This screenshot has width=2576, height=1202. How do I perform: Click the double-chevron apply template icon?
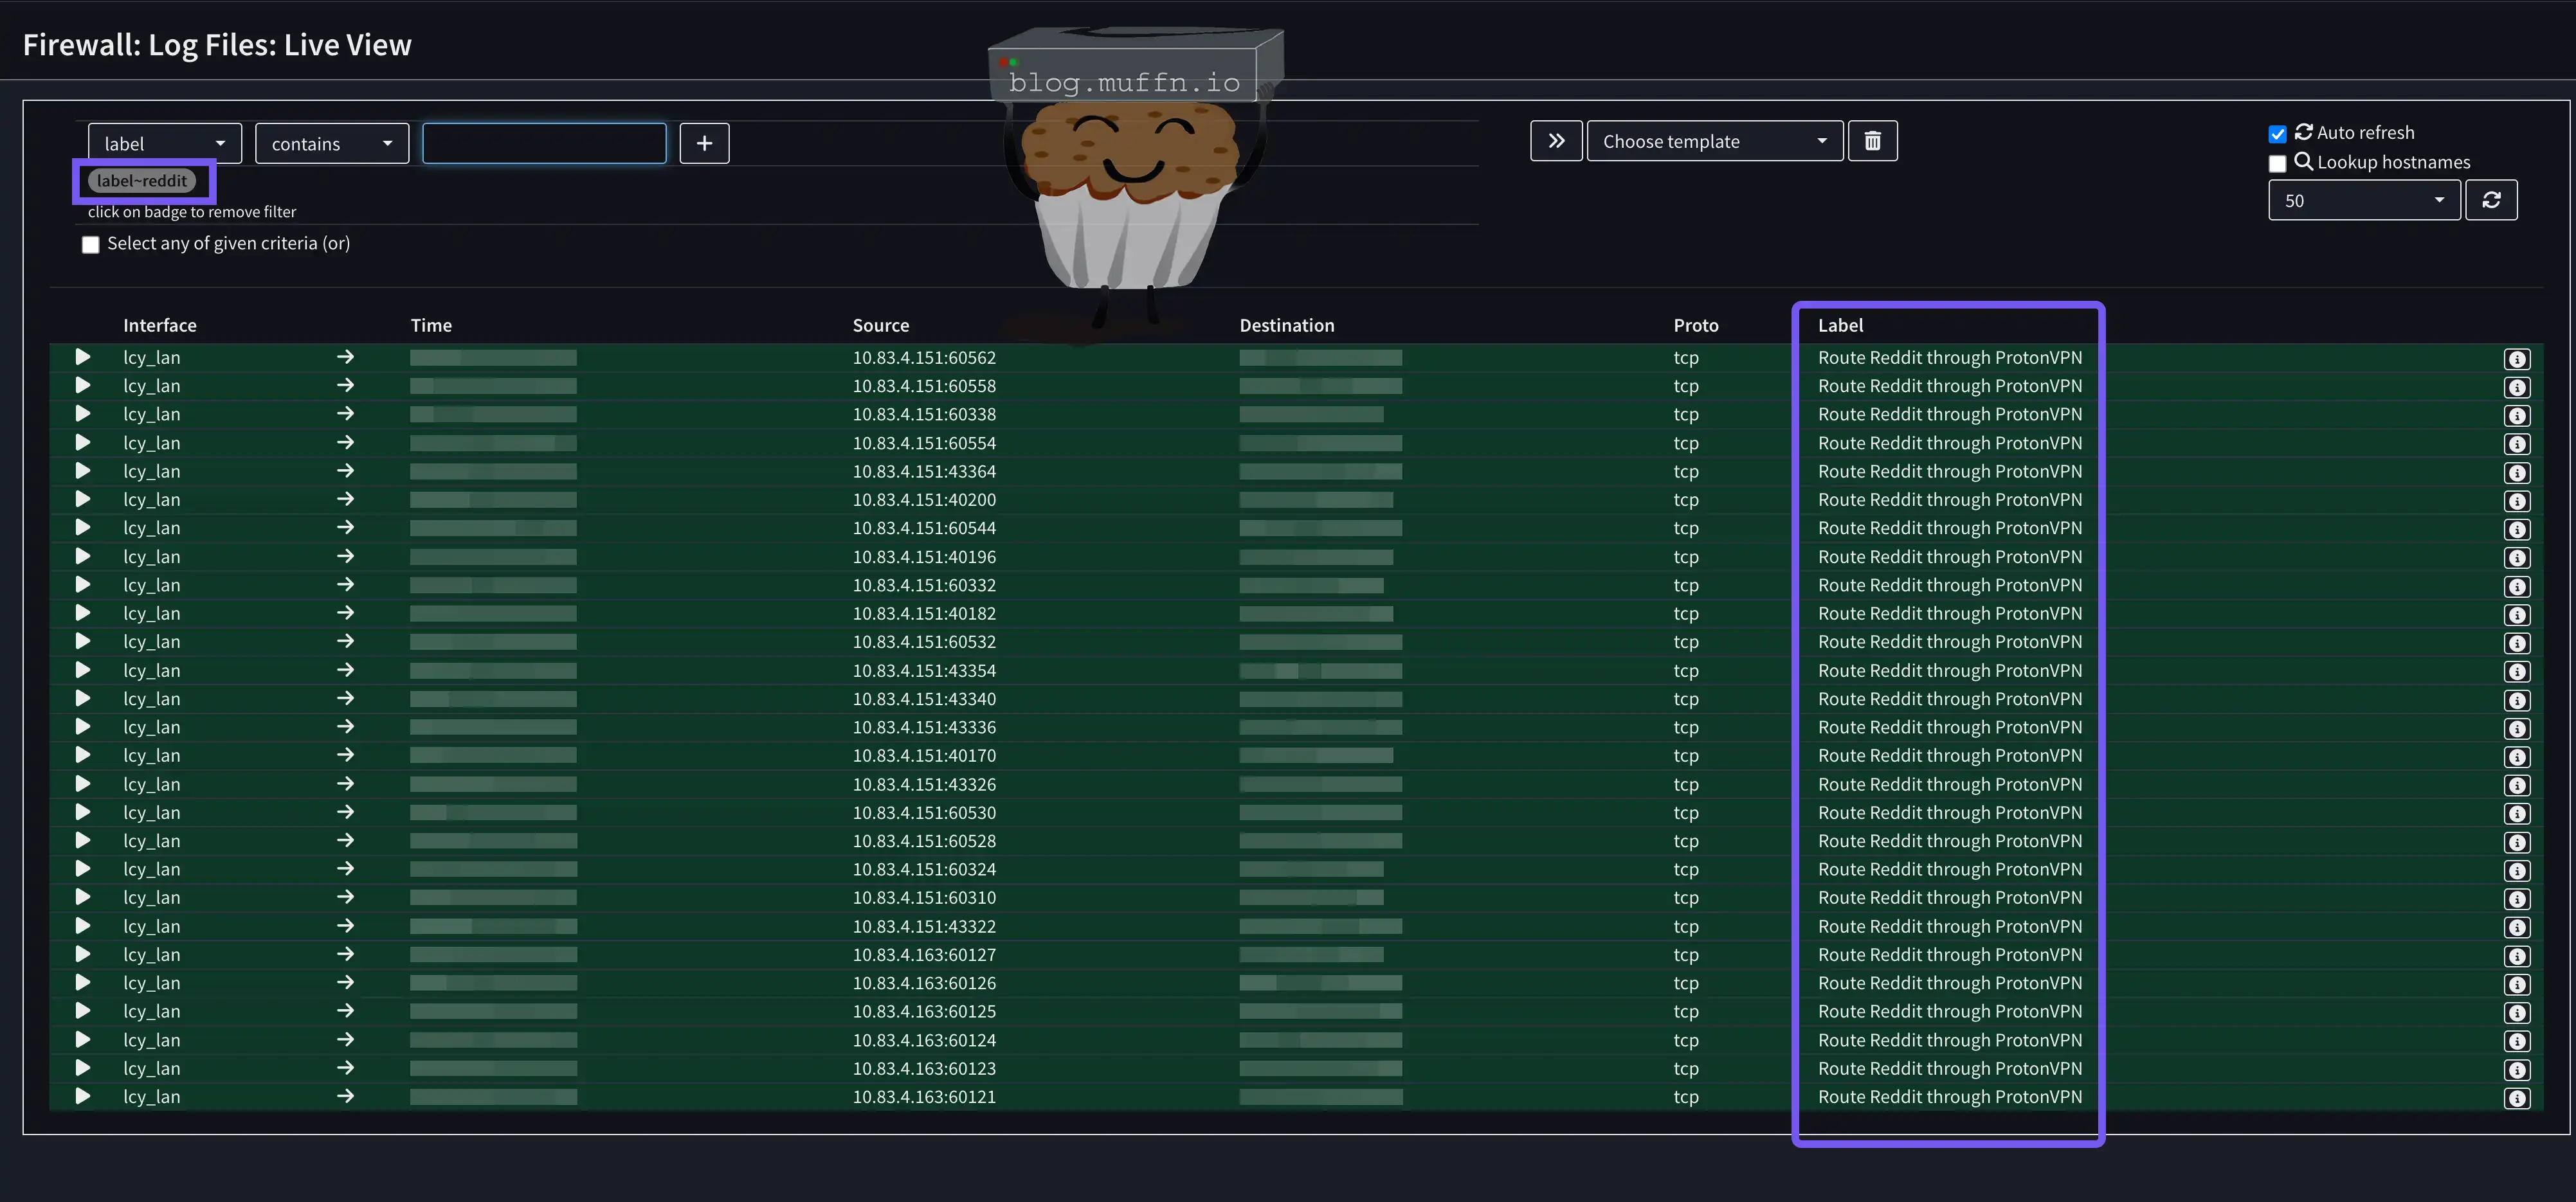point(1556,141)
